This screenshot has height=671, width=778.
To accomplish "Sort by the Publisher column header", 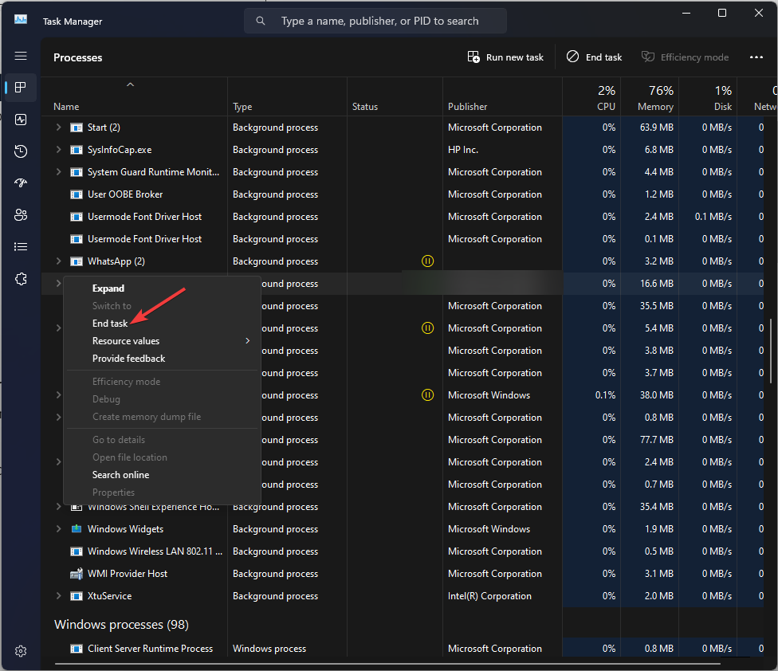I will 467,107.
